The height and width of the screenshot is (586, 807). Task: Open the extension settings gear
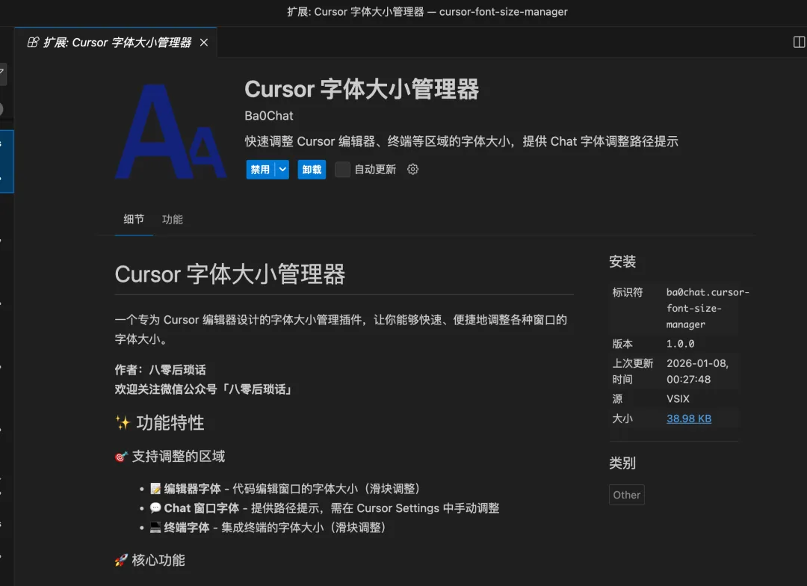click(412, 170)
